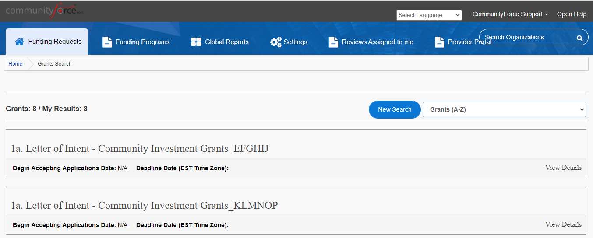Viewport: 593px width, 238px height.
Task: Open the Provider Portal tab
Action: tap(463, 42)
